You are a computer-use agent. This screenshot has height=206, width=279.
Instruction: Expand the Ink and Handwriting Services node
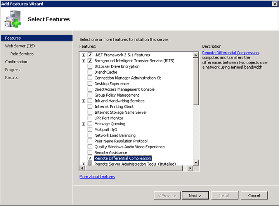83,101
